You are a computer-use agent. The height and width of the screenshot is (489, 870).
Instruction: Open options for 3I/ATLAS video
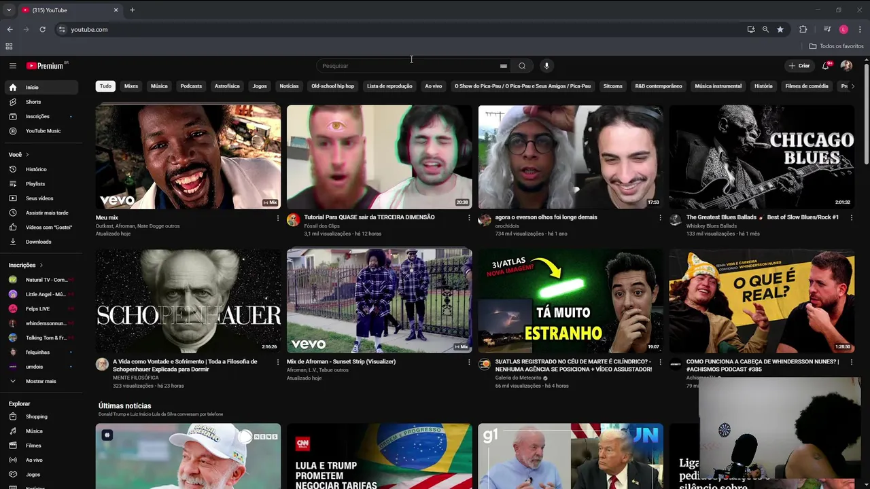tap(660, 362)
